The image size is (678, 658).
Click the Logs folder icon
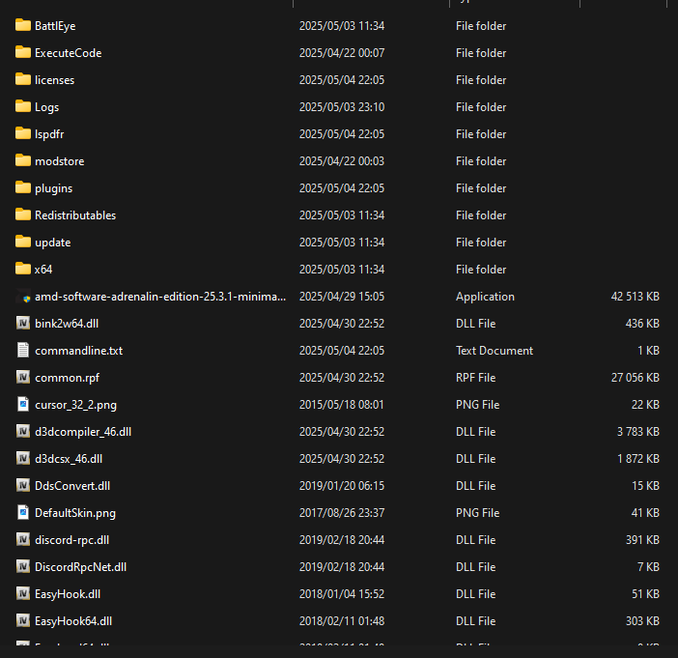[23, 107]
